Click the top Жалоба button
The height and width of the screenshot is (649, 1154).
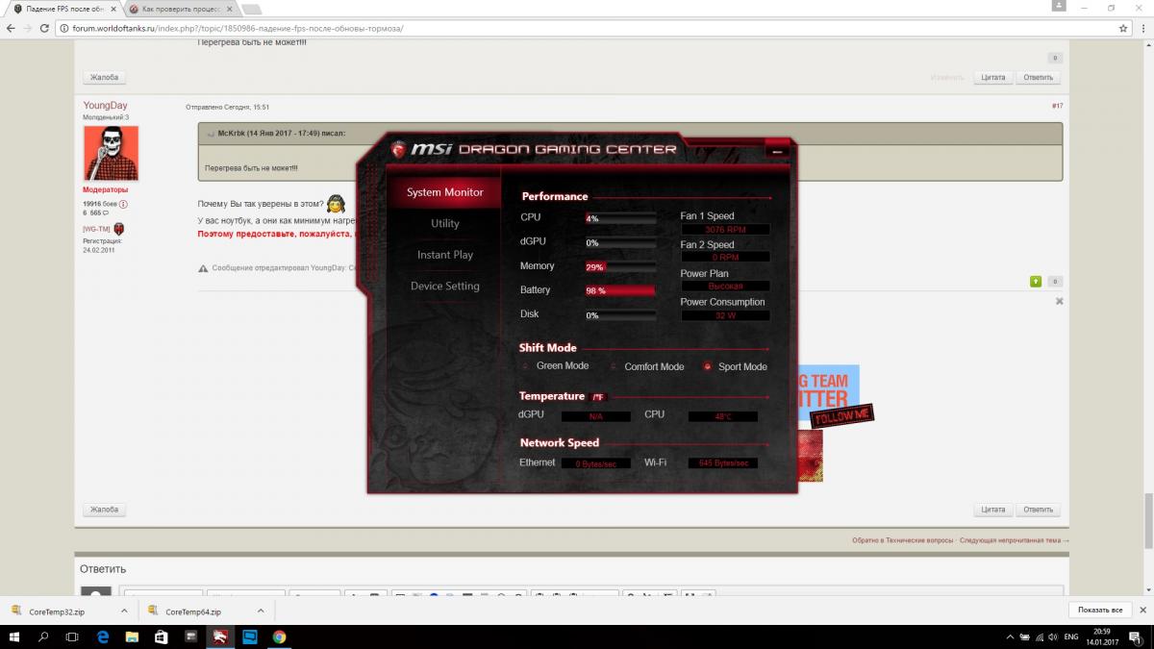(104, 77)
